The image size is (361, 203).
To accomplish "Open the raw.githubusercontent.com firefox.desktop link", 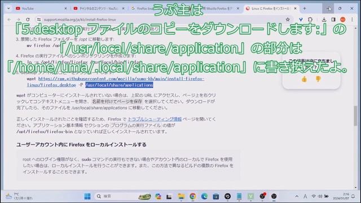I will pyautogui.click(x=115, y=82).
